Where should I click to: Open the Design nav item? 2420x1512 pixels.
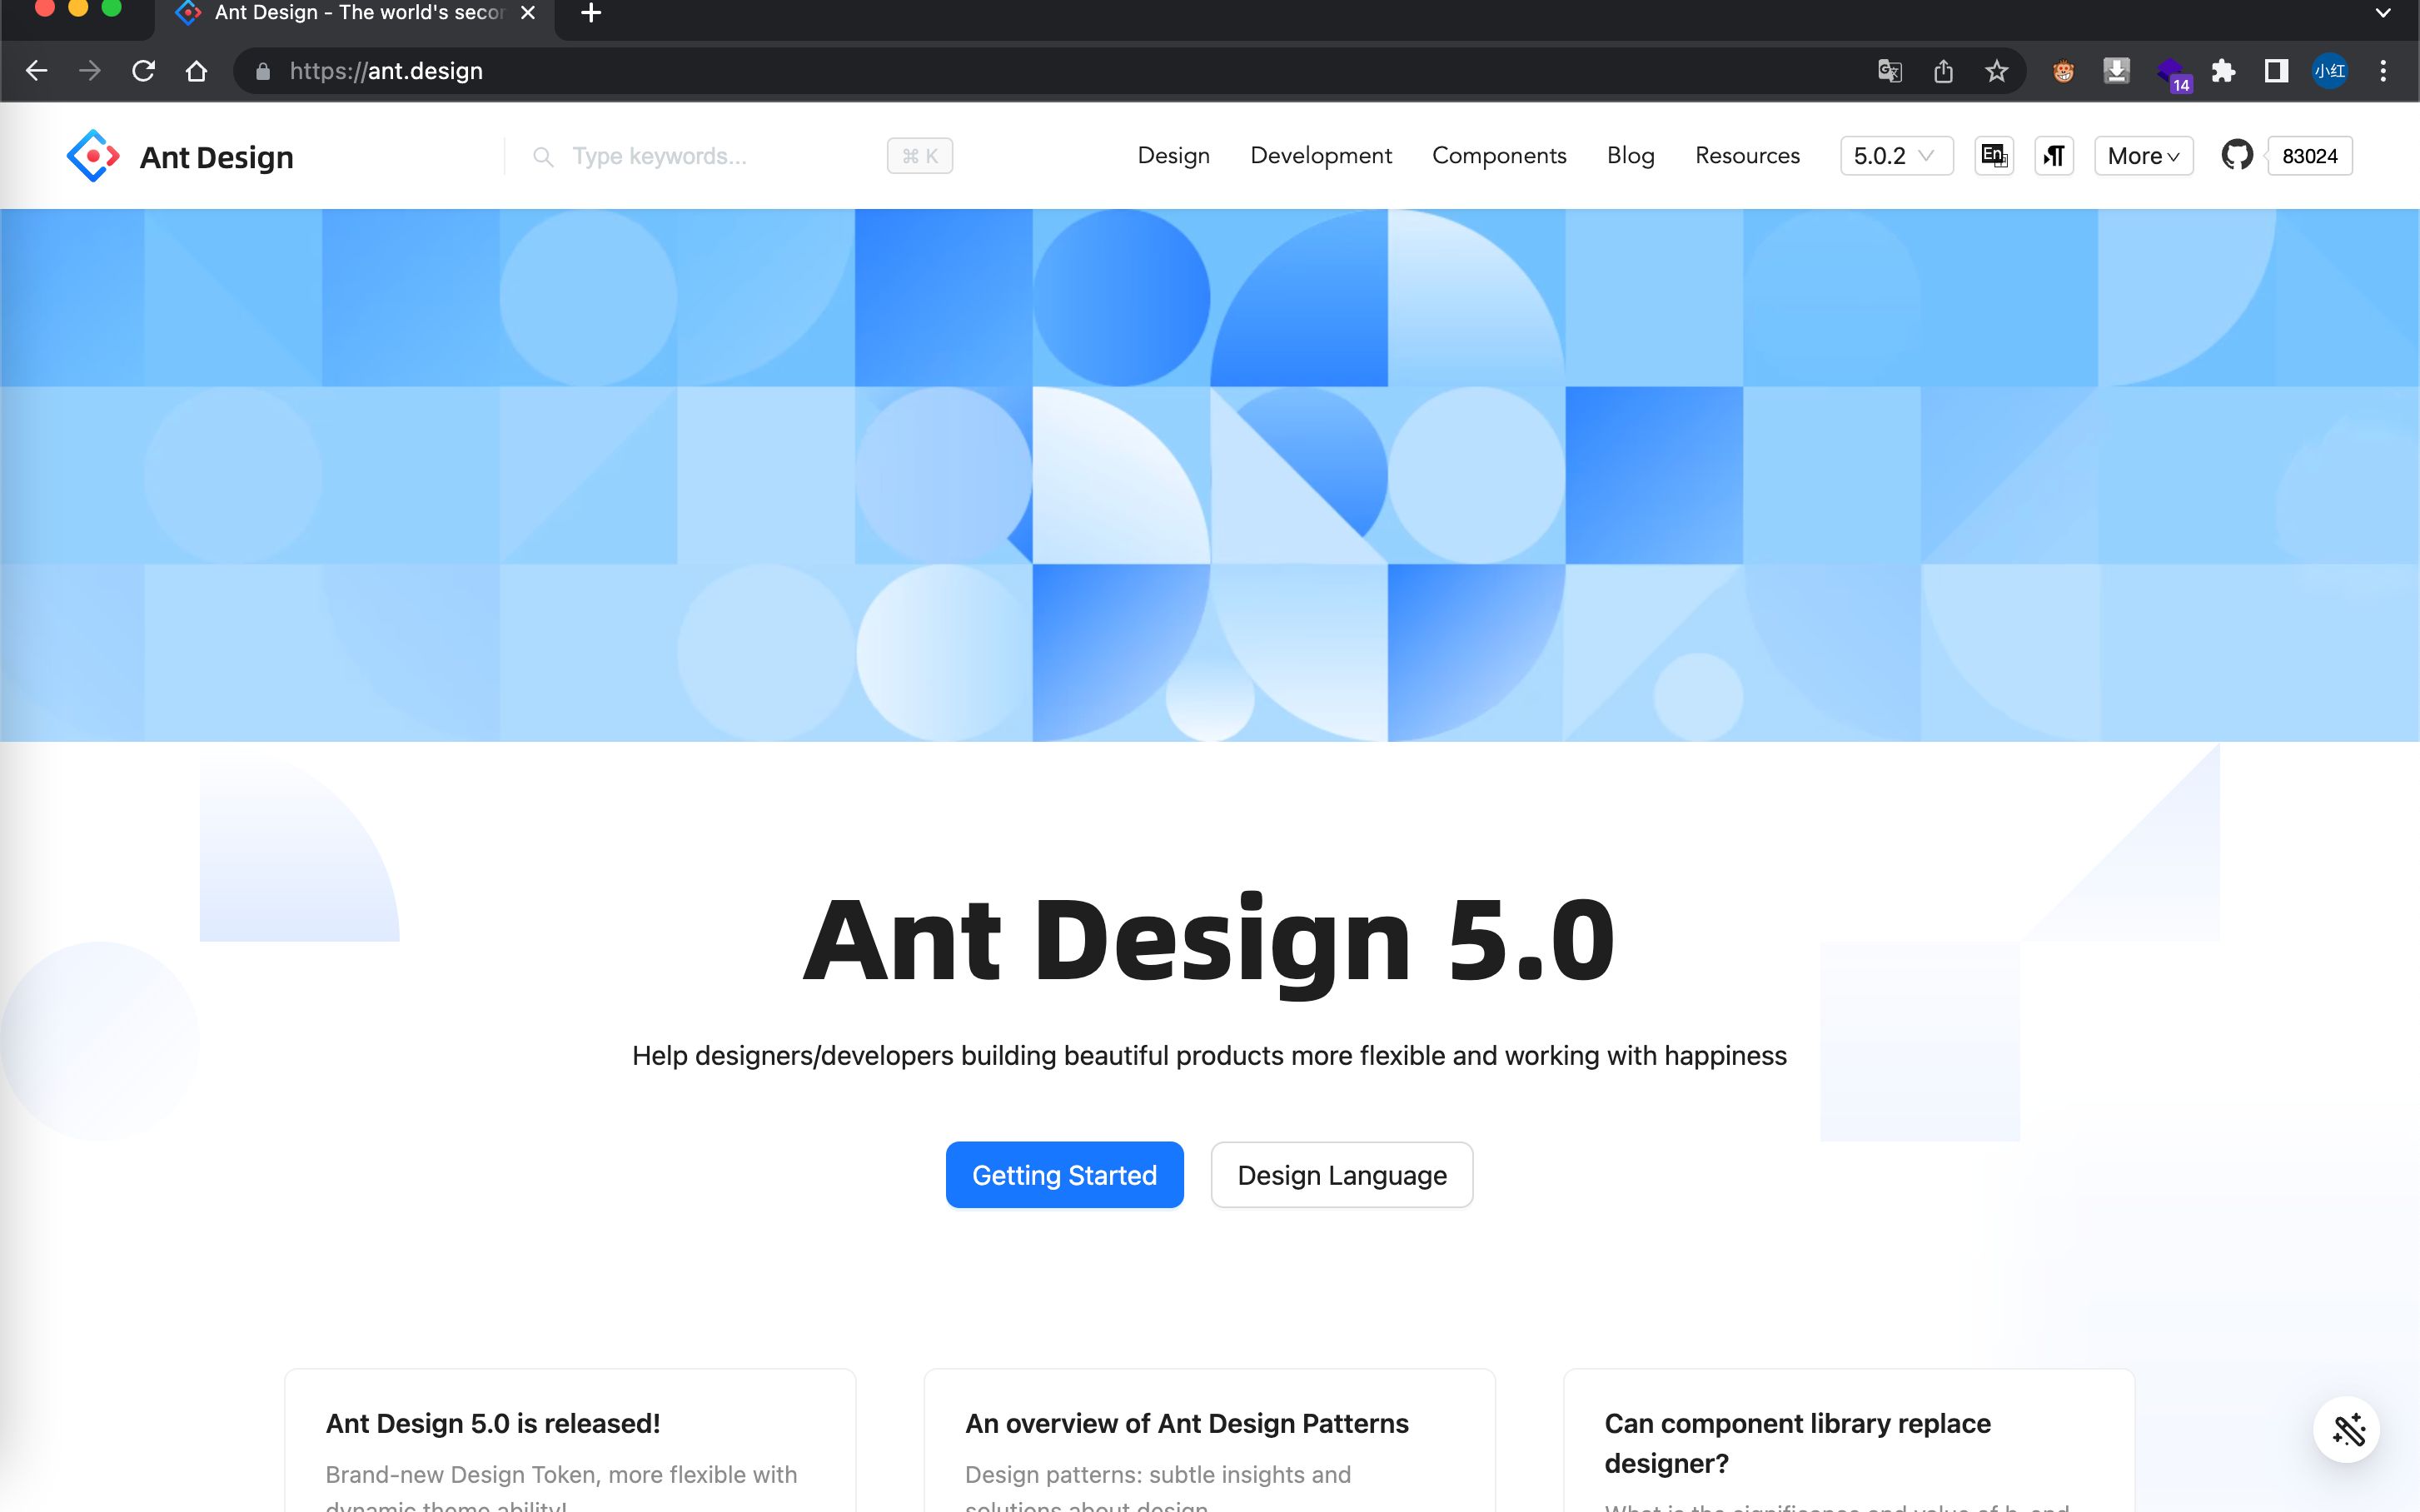(x=1173, y=156)
